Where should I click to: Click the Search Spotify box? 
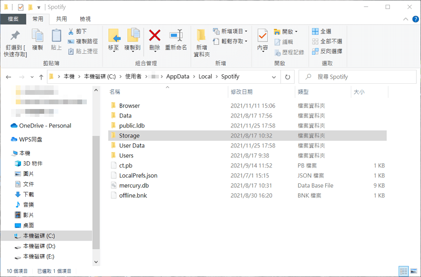pyautogui.click(x=357, y=77)
